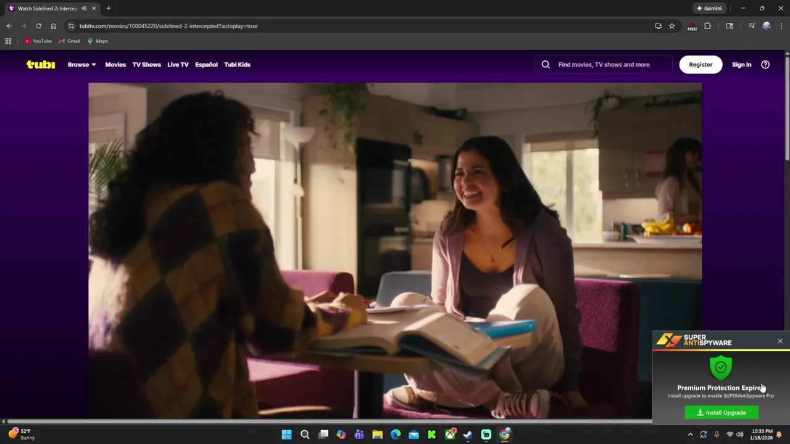Open the Extensions puzzle icon

[x=708, y=26]
